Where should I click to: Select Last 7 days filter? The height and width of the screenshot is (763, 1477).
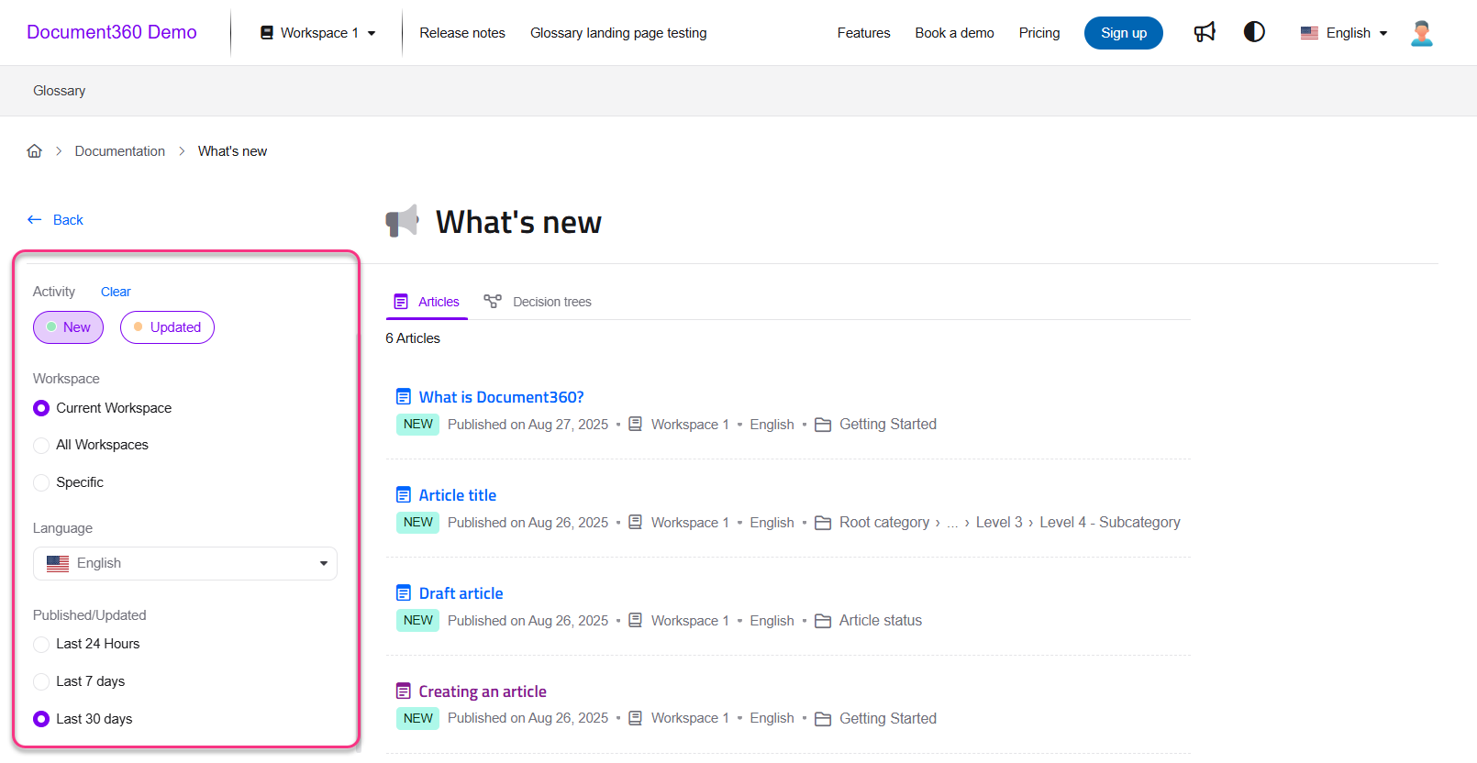(x=41, y=681)
